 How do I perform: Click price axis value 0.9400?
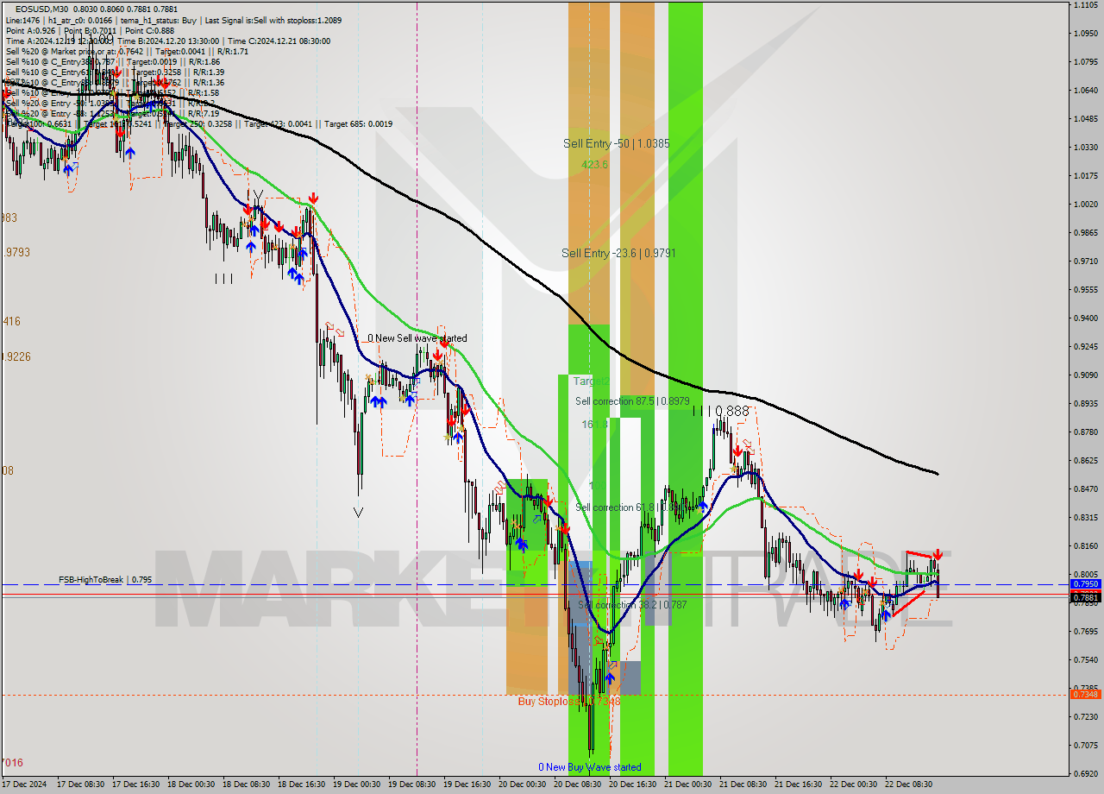pos(1085,318)
